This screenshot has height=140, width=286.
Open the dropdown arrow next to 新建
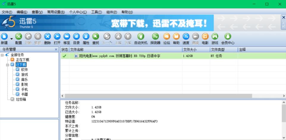[x=12, y=39]
